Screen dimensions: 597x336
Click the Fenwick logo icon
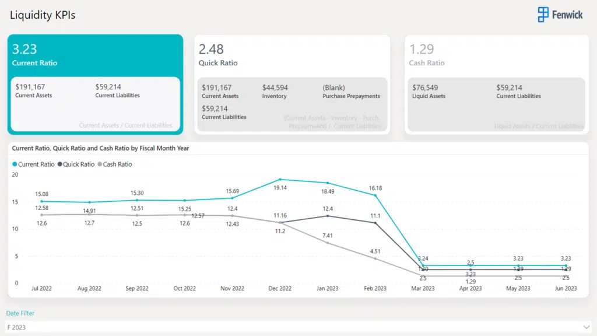[543, 15]
